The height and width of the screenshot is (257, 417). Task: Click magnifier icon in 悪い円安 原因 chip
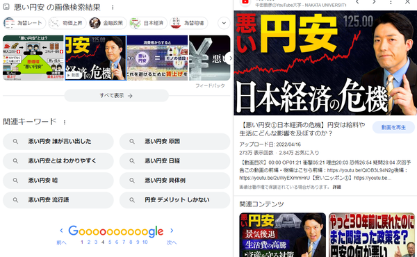click(x=132, y=142)
